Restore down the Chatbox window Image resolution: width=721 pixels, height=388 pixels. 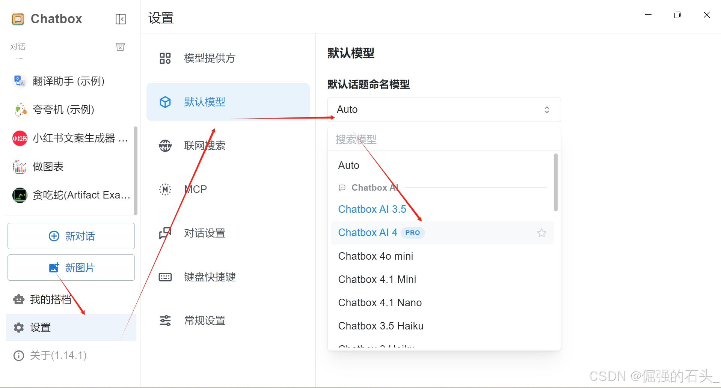tap(677, 15)
